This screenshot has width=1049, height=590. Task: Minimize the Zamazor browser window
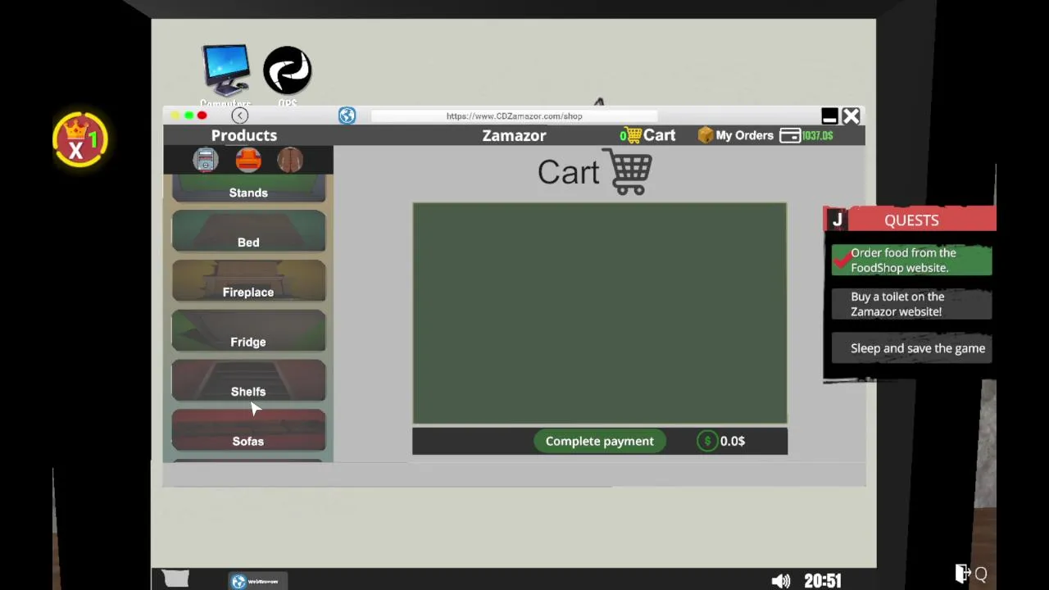[829, 116]
